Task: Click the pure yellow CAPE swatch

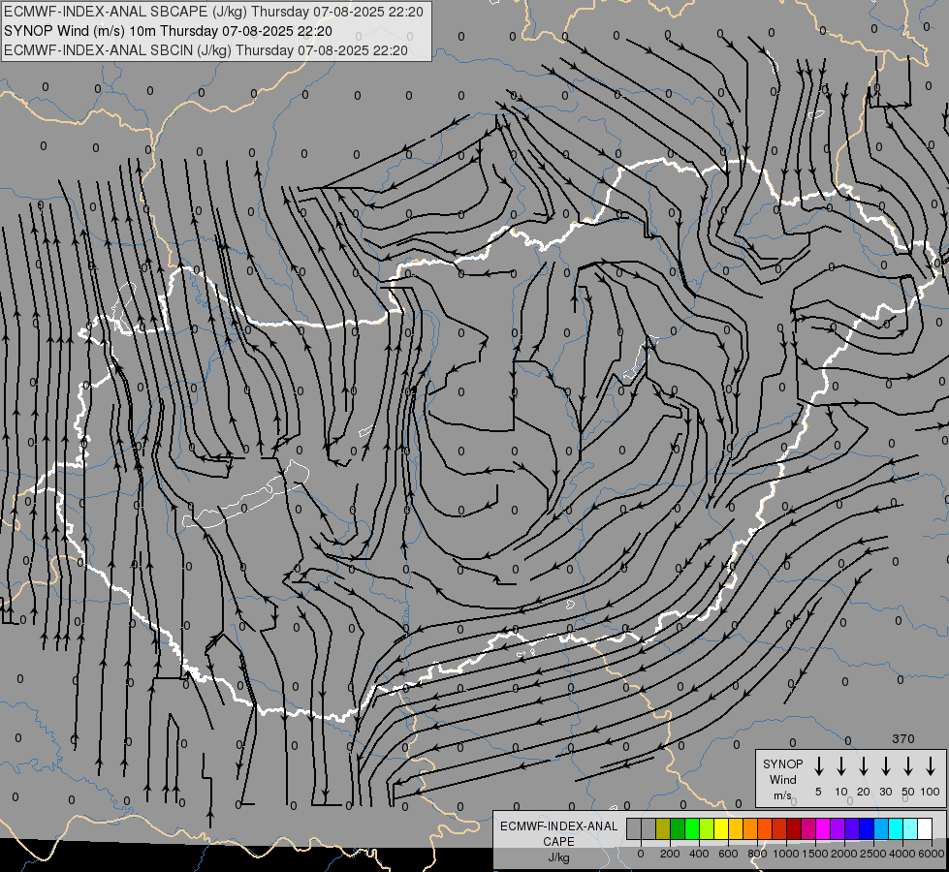Action: [x=721, y=828]
